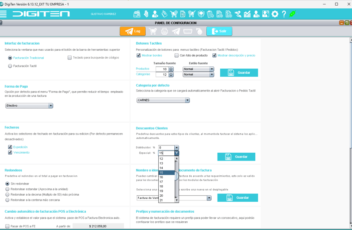352x230 pixels.
Task: Open the paper plane configuration tab icon
Action: pyautogui.click(x=176, y=31)
